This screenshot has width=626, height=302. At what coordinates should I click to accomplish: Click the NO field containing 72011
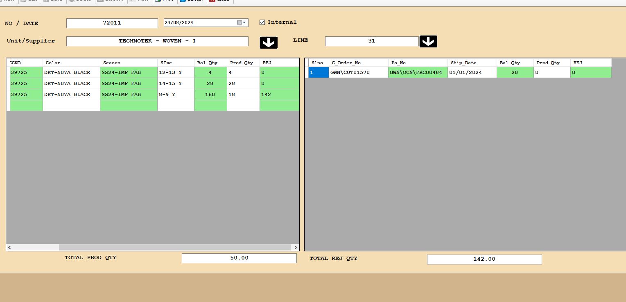pos(112,23)
